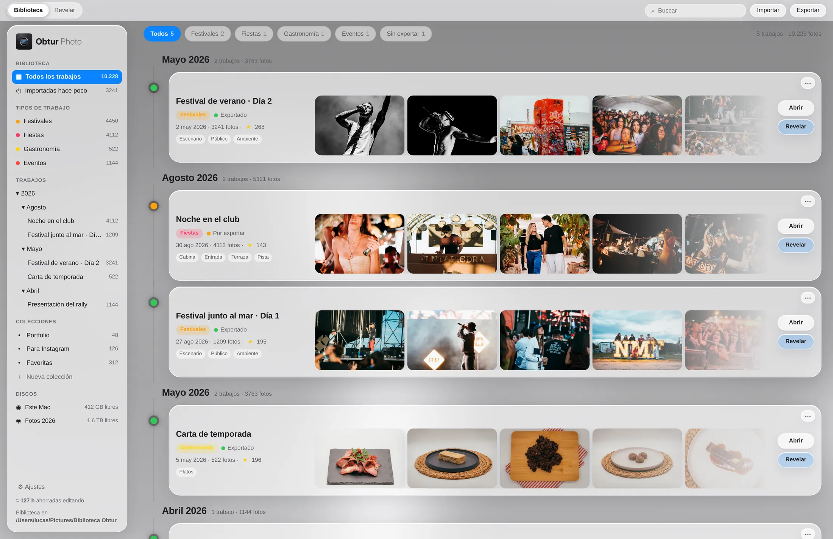The width and height of the screenshot is (833, 539).
Task: Filter jobs by Fiestas chip
Action: click(x=254, y=34)
